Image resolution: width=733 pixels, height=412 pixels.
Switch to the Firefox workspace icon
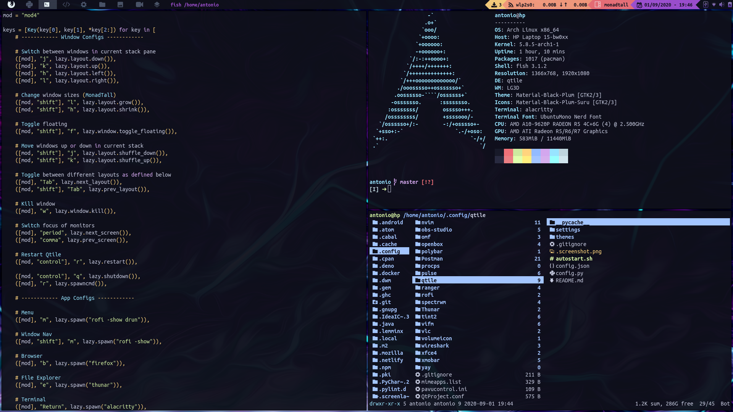pos(11,5)
